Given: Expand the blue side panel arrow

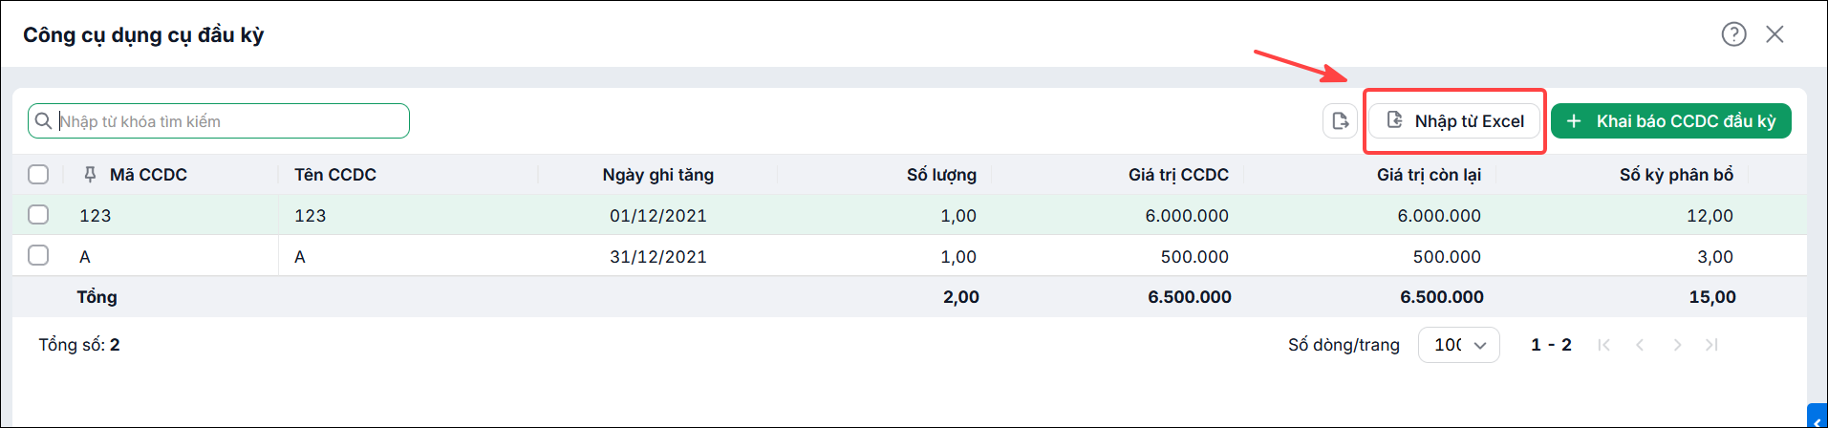Looking at the screenshot, I should point(1817,417).
